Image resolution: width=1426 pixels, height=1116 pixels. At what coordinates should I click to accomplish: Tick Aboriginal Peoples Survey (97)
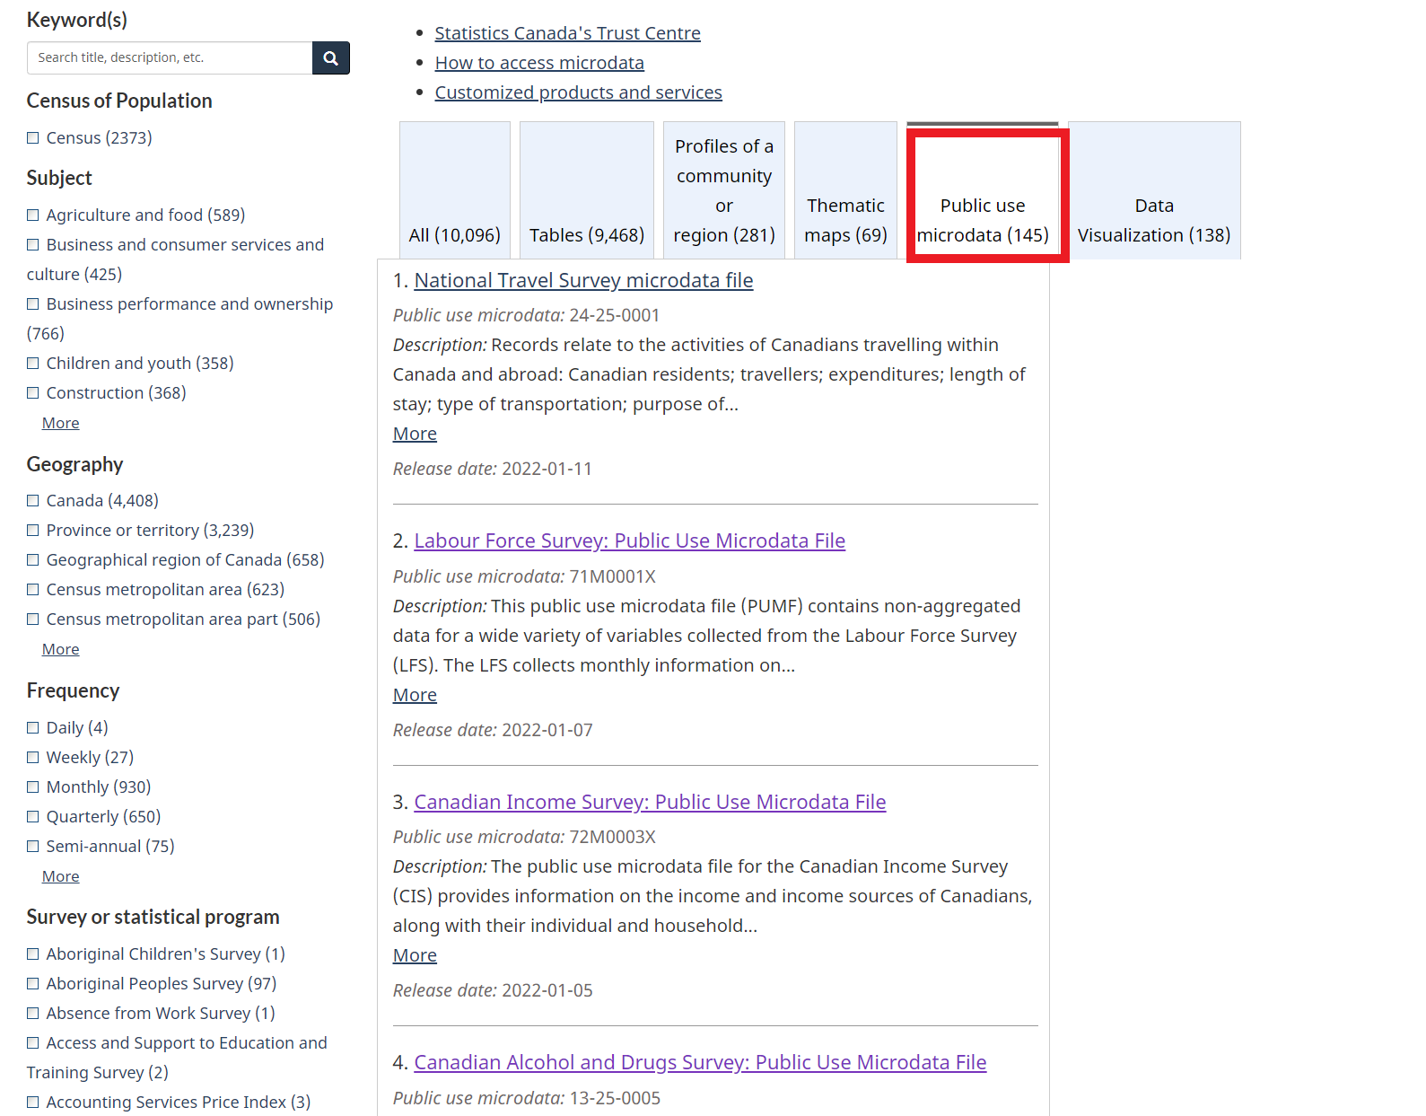point(33,984)
